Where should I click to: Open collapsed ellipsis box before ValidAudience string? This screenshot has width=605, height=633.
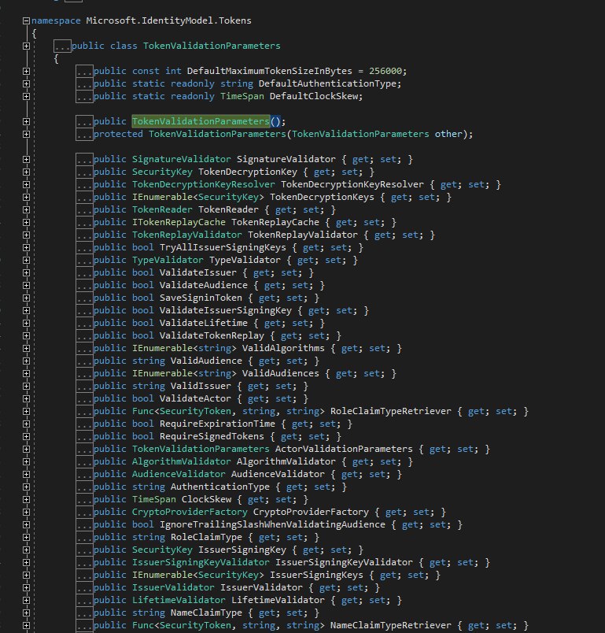(x=84, y=361)
